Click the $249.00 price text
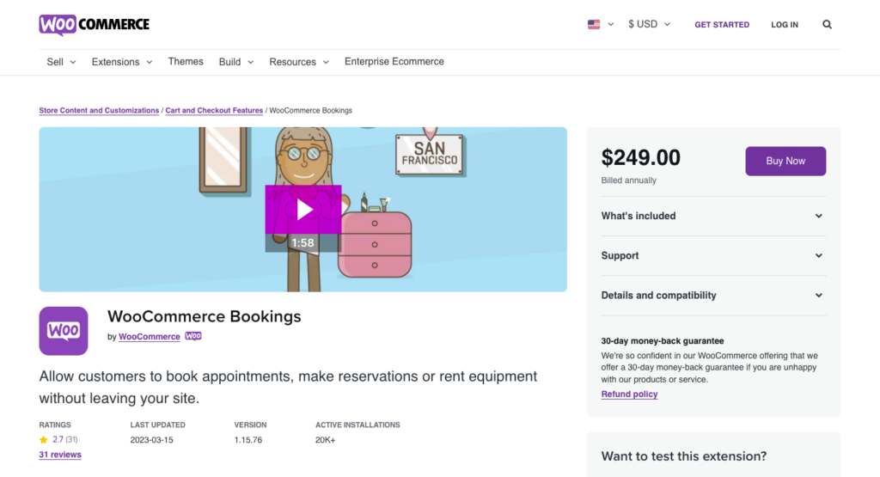This screenshot has width=880, height=477. [x=640, y=157]
